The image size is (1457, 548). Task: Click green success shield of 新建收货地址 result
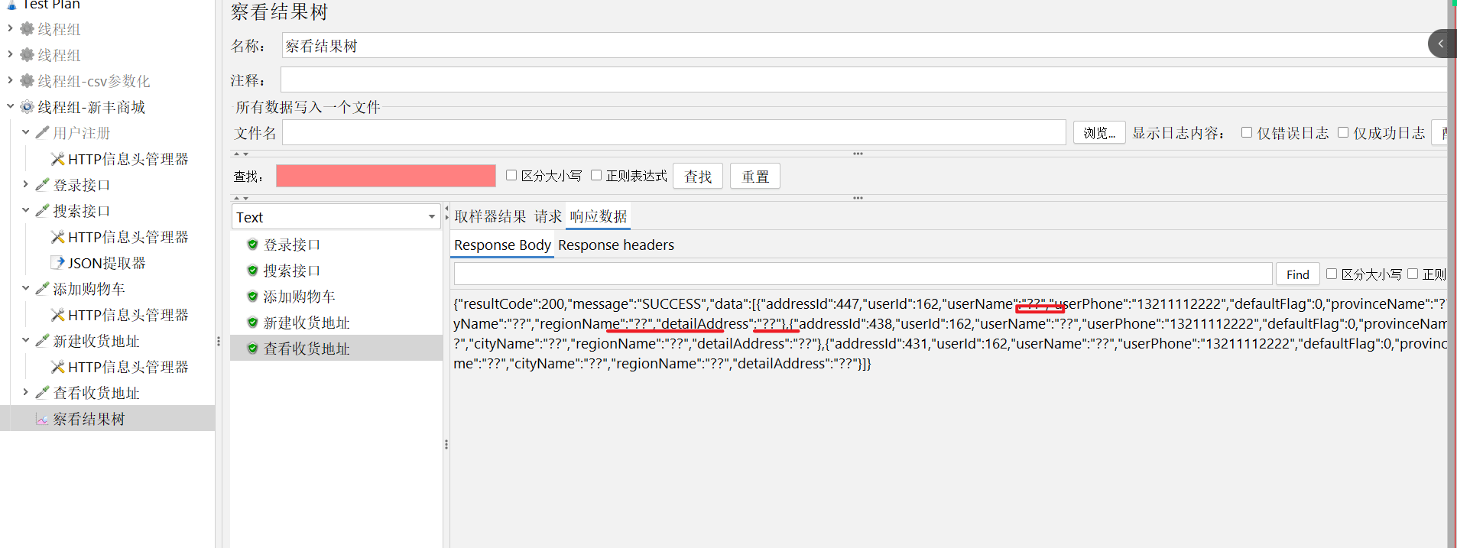252,323
